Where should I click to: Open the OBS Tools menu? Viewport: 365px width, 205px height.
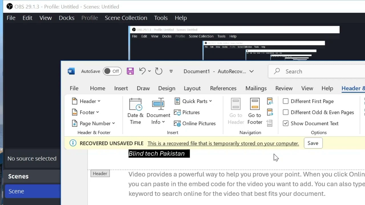(161, 18)
